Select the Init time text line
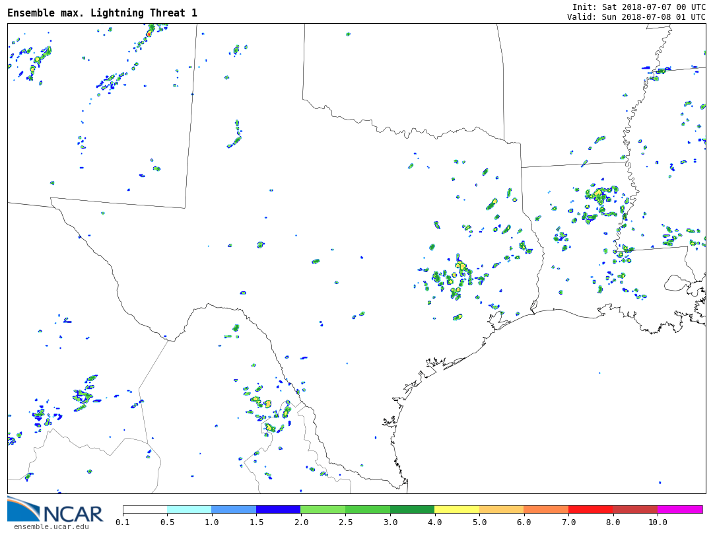713x535 pixels. pos(638,7)
